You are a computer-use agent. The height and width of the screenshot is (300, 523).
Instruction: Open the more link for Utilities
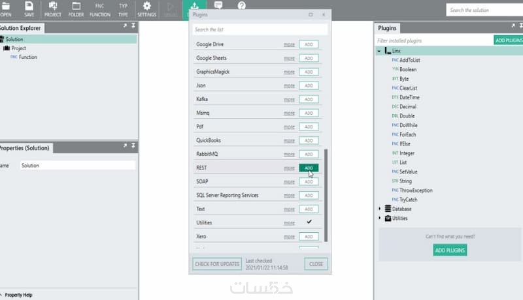click(x=289, y=223)
